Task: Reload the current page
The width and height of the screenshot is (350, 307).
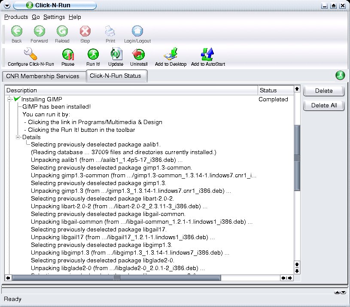Action: [62, 34]
